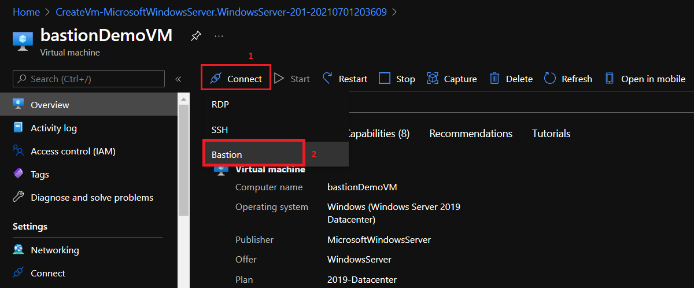Collapse the sidebar with double chevron
Screen dimensions: 694x288
tap(178, 79)
